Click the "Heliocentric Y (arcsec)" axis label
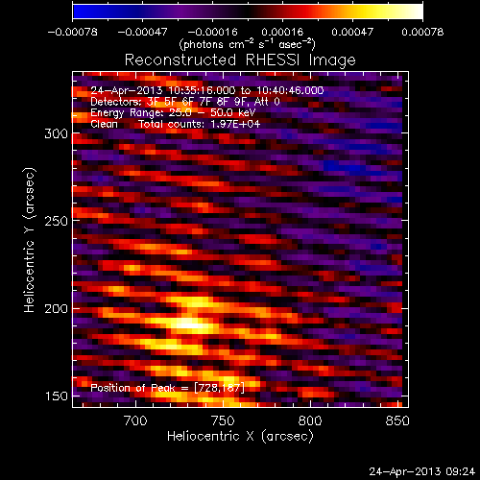This screenshot has height=480, width=480. pyautogui.click(x=30, y=240)
